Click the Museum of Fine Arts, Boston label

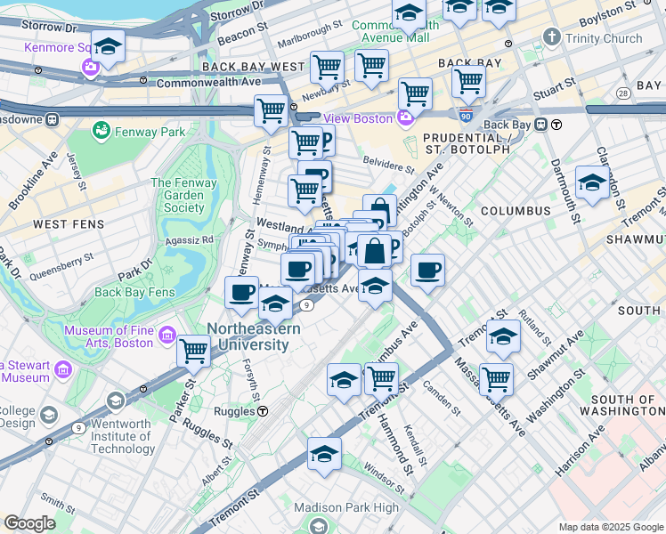(x=110, y=336)
